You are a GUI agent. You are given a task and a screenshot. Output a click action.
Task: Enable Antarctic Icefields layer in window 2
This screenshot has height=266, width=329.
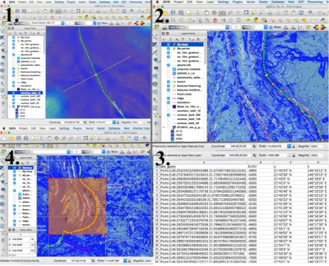point(168,69)
